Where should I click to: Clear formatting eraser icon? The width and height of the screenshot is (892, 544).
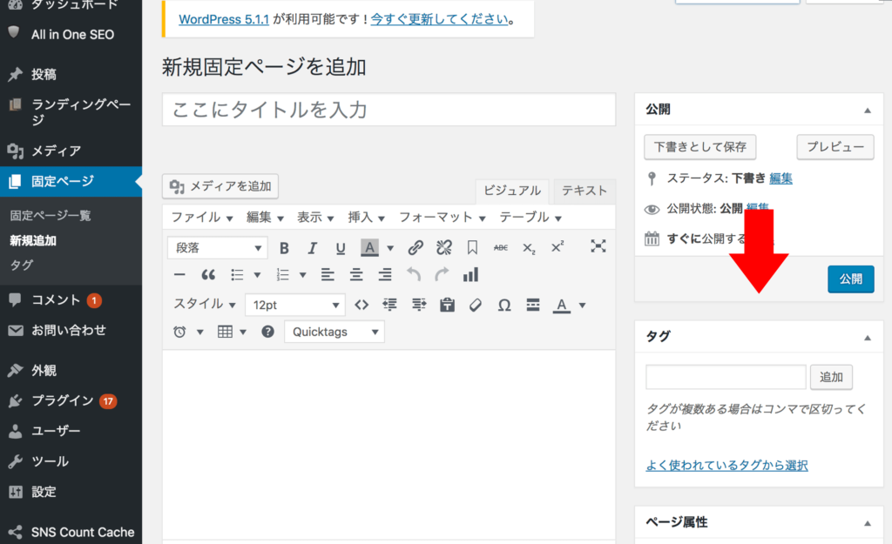click(x=476, y=305)
